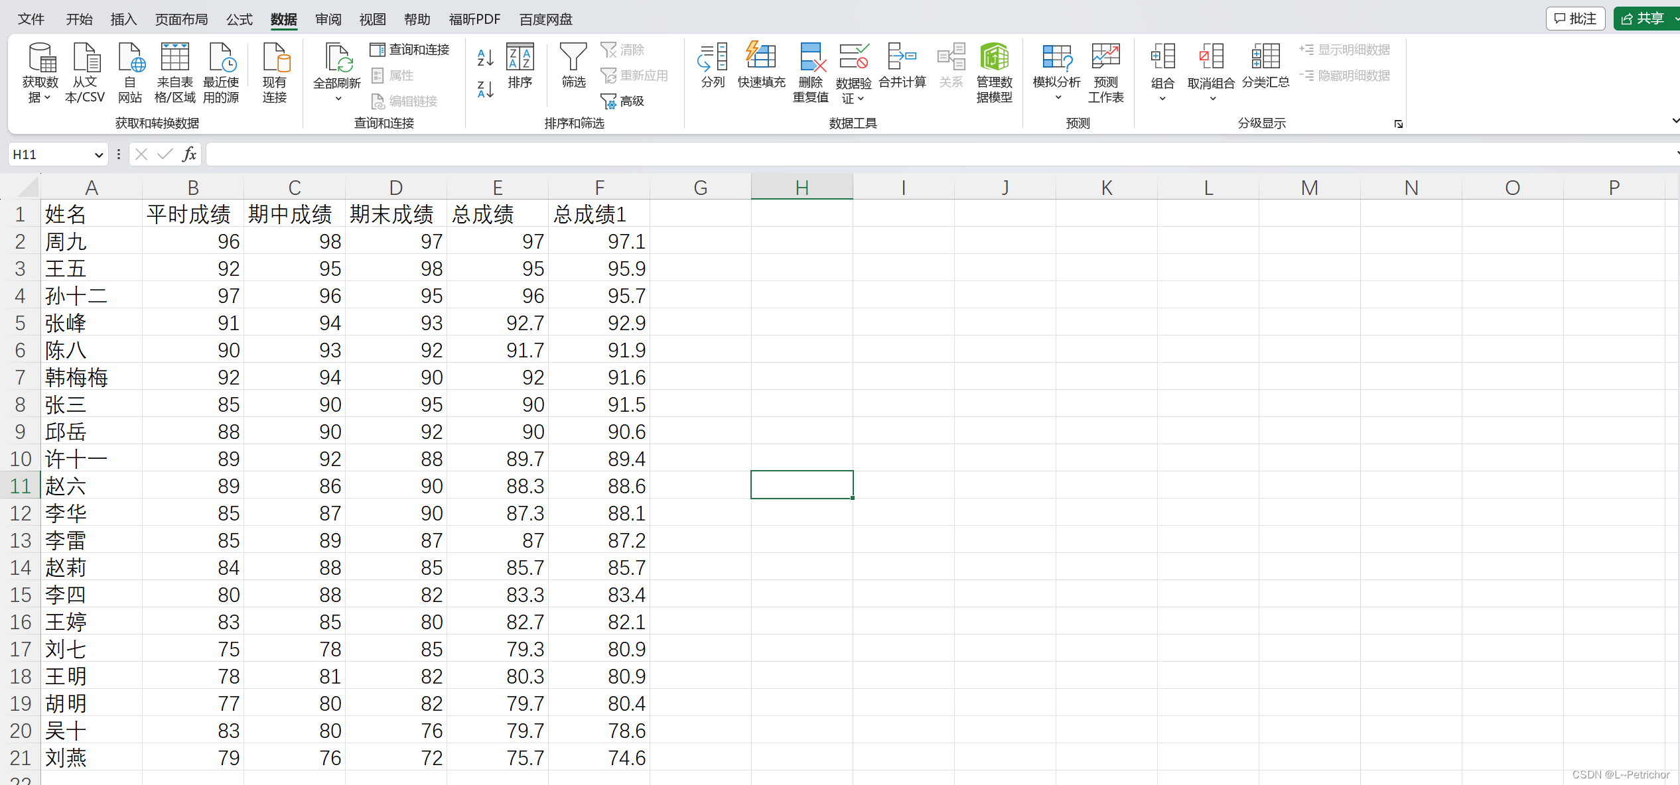Open the 页面布局 (Page Layout) tab
Viewport: 1680px width, 785px height.
click(x=181, y=19)
